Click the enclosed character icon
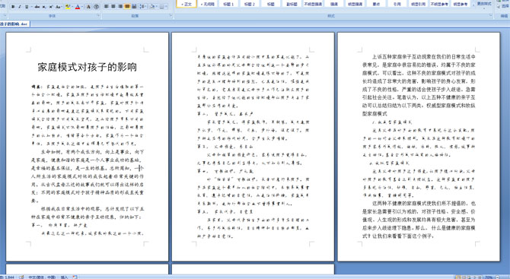510x279 pixels. click(96, 7)
